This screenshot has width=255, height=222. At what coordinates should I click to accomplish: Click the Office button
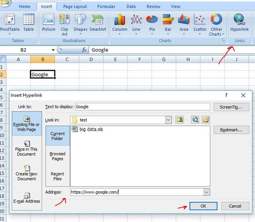click(x=5, y=3)
